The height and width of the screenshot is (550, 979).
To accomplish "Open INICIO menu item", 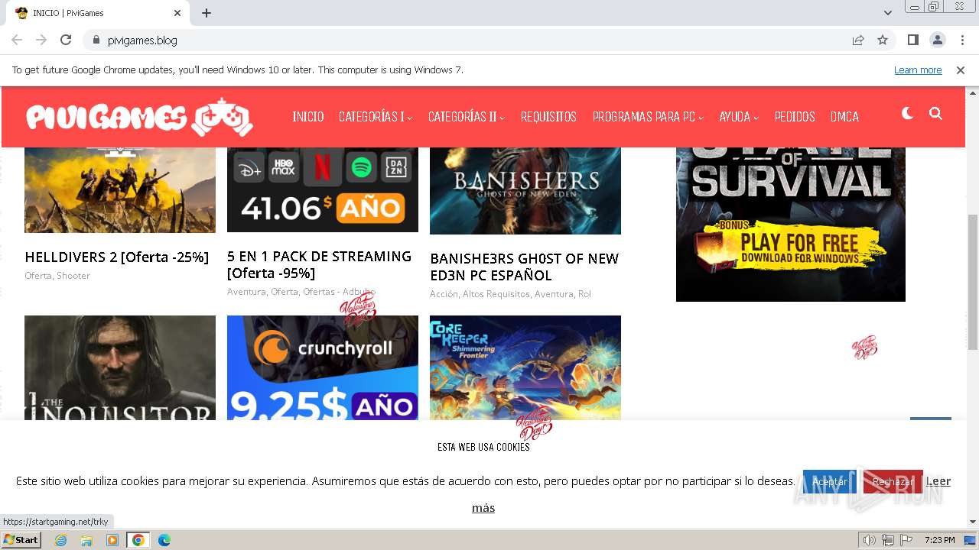I will (308, 117).
